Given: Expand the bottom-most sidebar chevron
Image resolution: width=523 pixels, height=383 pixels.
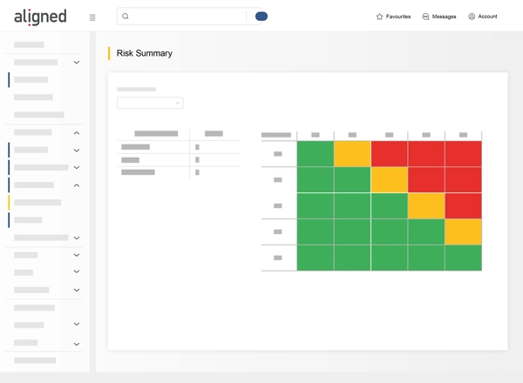Looking at the screenshot, I should (77, 344).
